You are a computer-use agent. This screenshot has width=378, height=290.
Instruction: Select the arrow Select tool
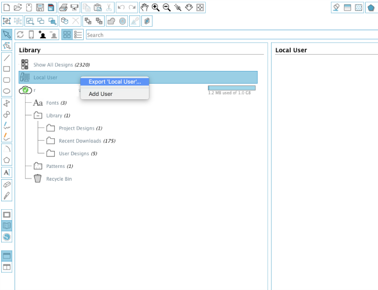point(7,35)
